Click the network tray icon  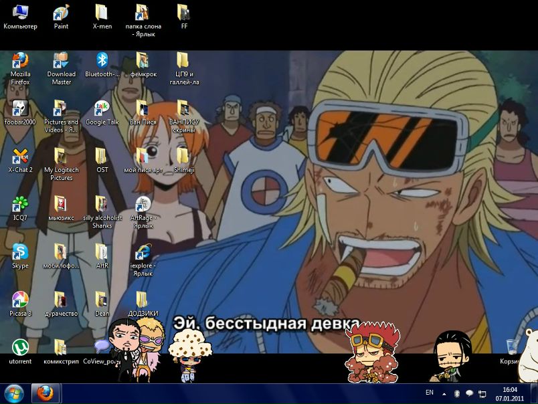(x=482, y=393)
